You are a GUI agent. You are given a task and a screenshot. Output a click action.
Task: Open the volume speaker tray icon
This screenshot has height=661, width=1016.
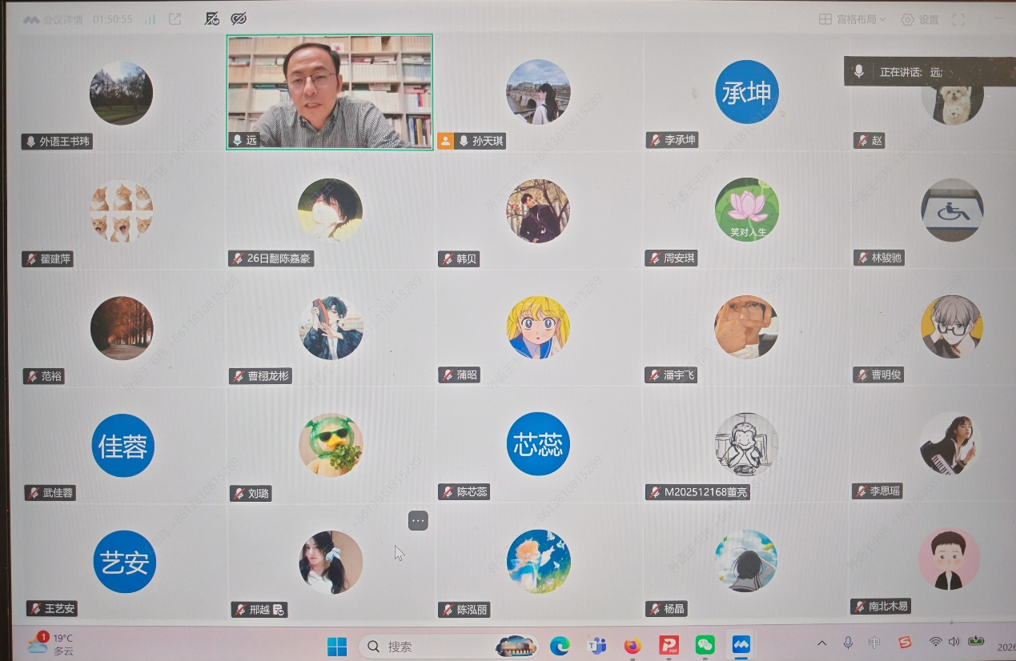(954, 642)
